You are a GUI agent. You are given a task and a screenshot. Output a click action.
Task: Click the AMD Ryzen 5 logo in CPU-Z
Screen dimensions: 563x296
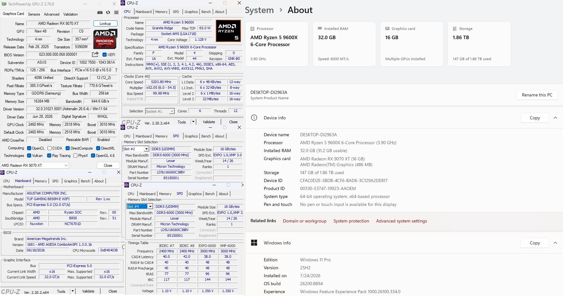pyautogui.click(x=228, y=31)
